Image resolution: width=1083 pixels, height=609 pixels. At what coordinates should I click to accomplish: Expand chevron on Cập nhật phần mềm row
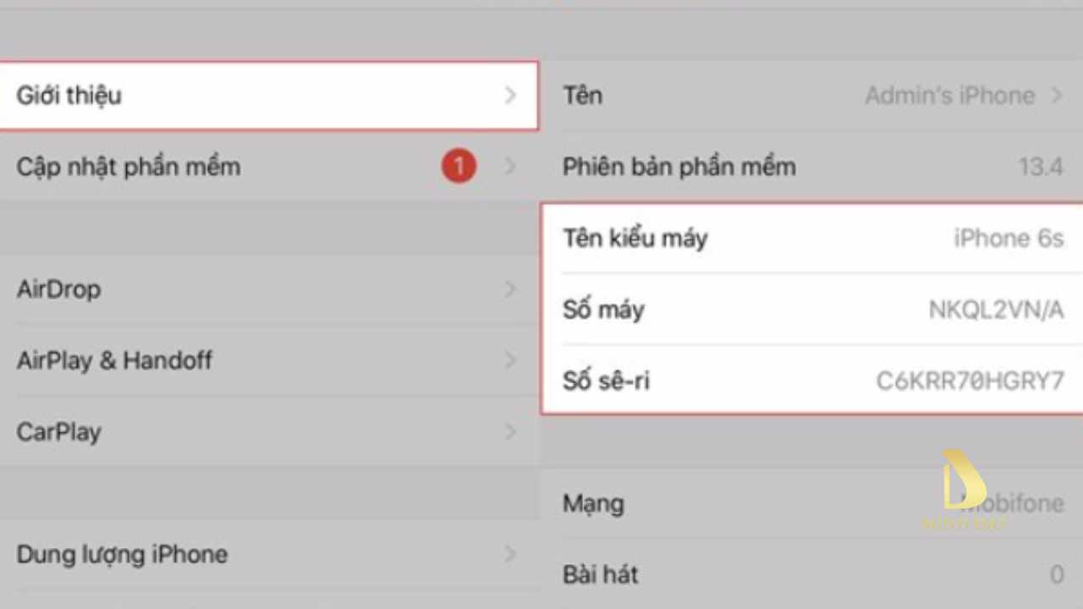coord(510,167)
